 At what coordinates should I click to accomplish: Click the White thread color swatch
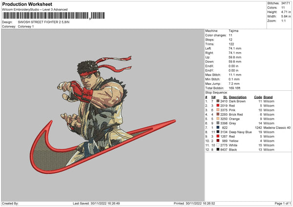point(218,145)
